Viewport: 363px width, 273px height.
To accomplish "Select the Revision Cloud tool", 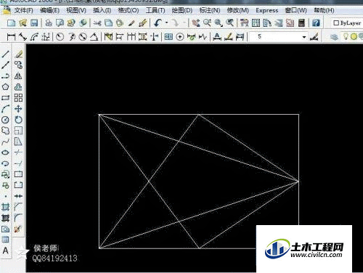I will 5,131.
